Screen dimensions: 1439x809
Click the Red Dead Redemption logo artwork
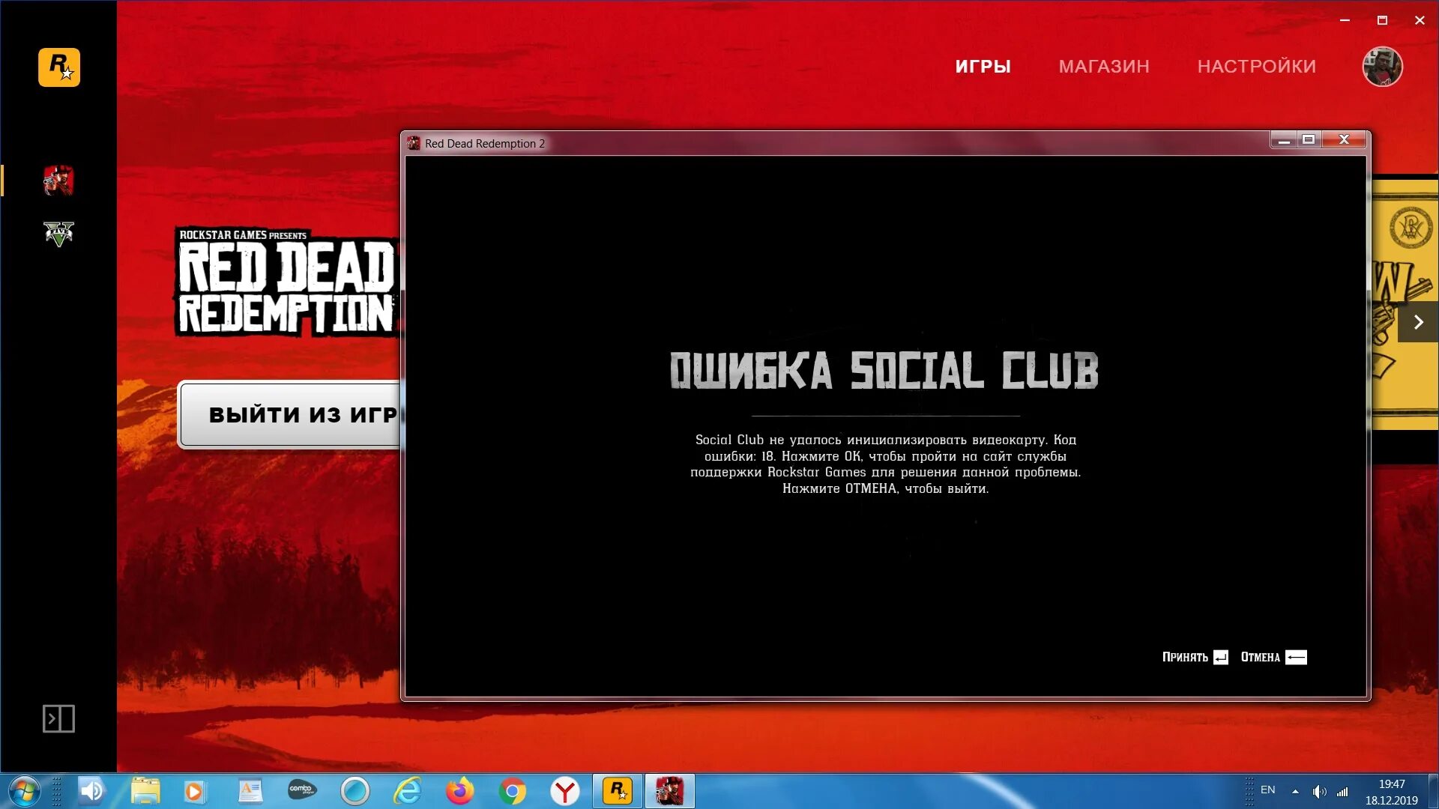[288, 282]
